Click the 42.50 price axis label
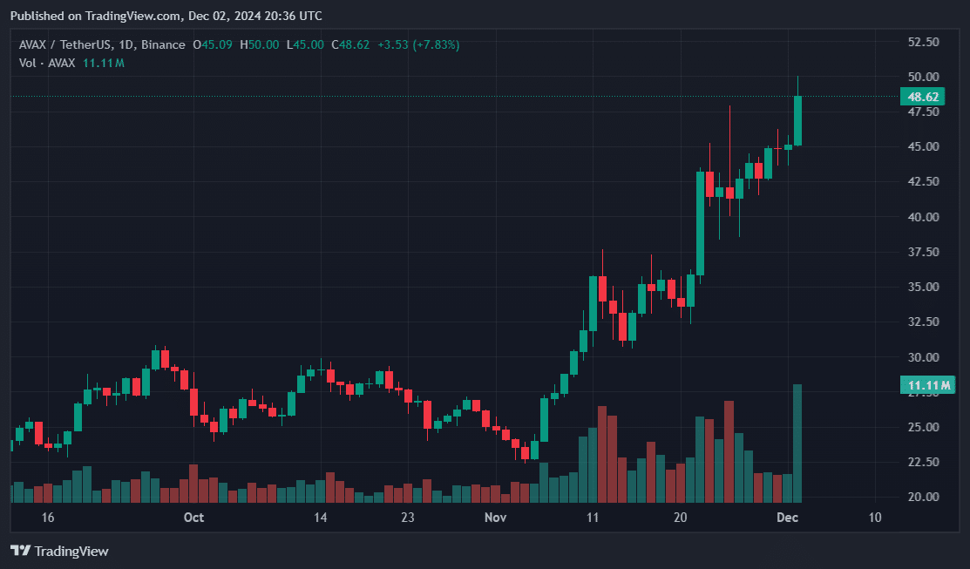 (x=923, y=182)
